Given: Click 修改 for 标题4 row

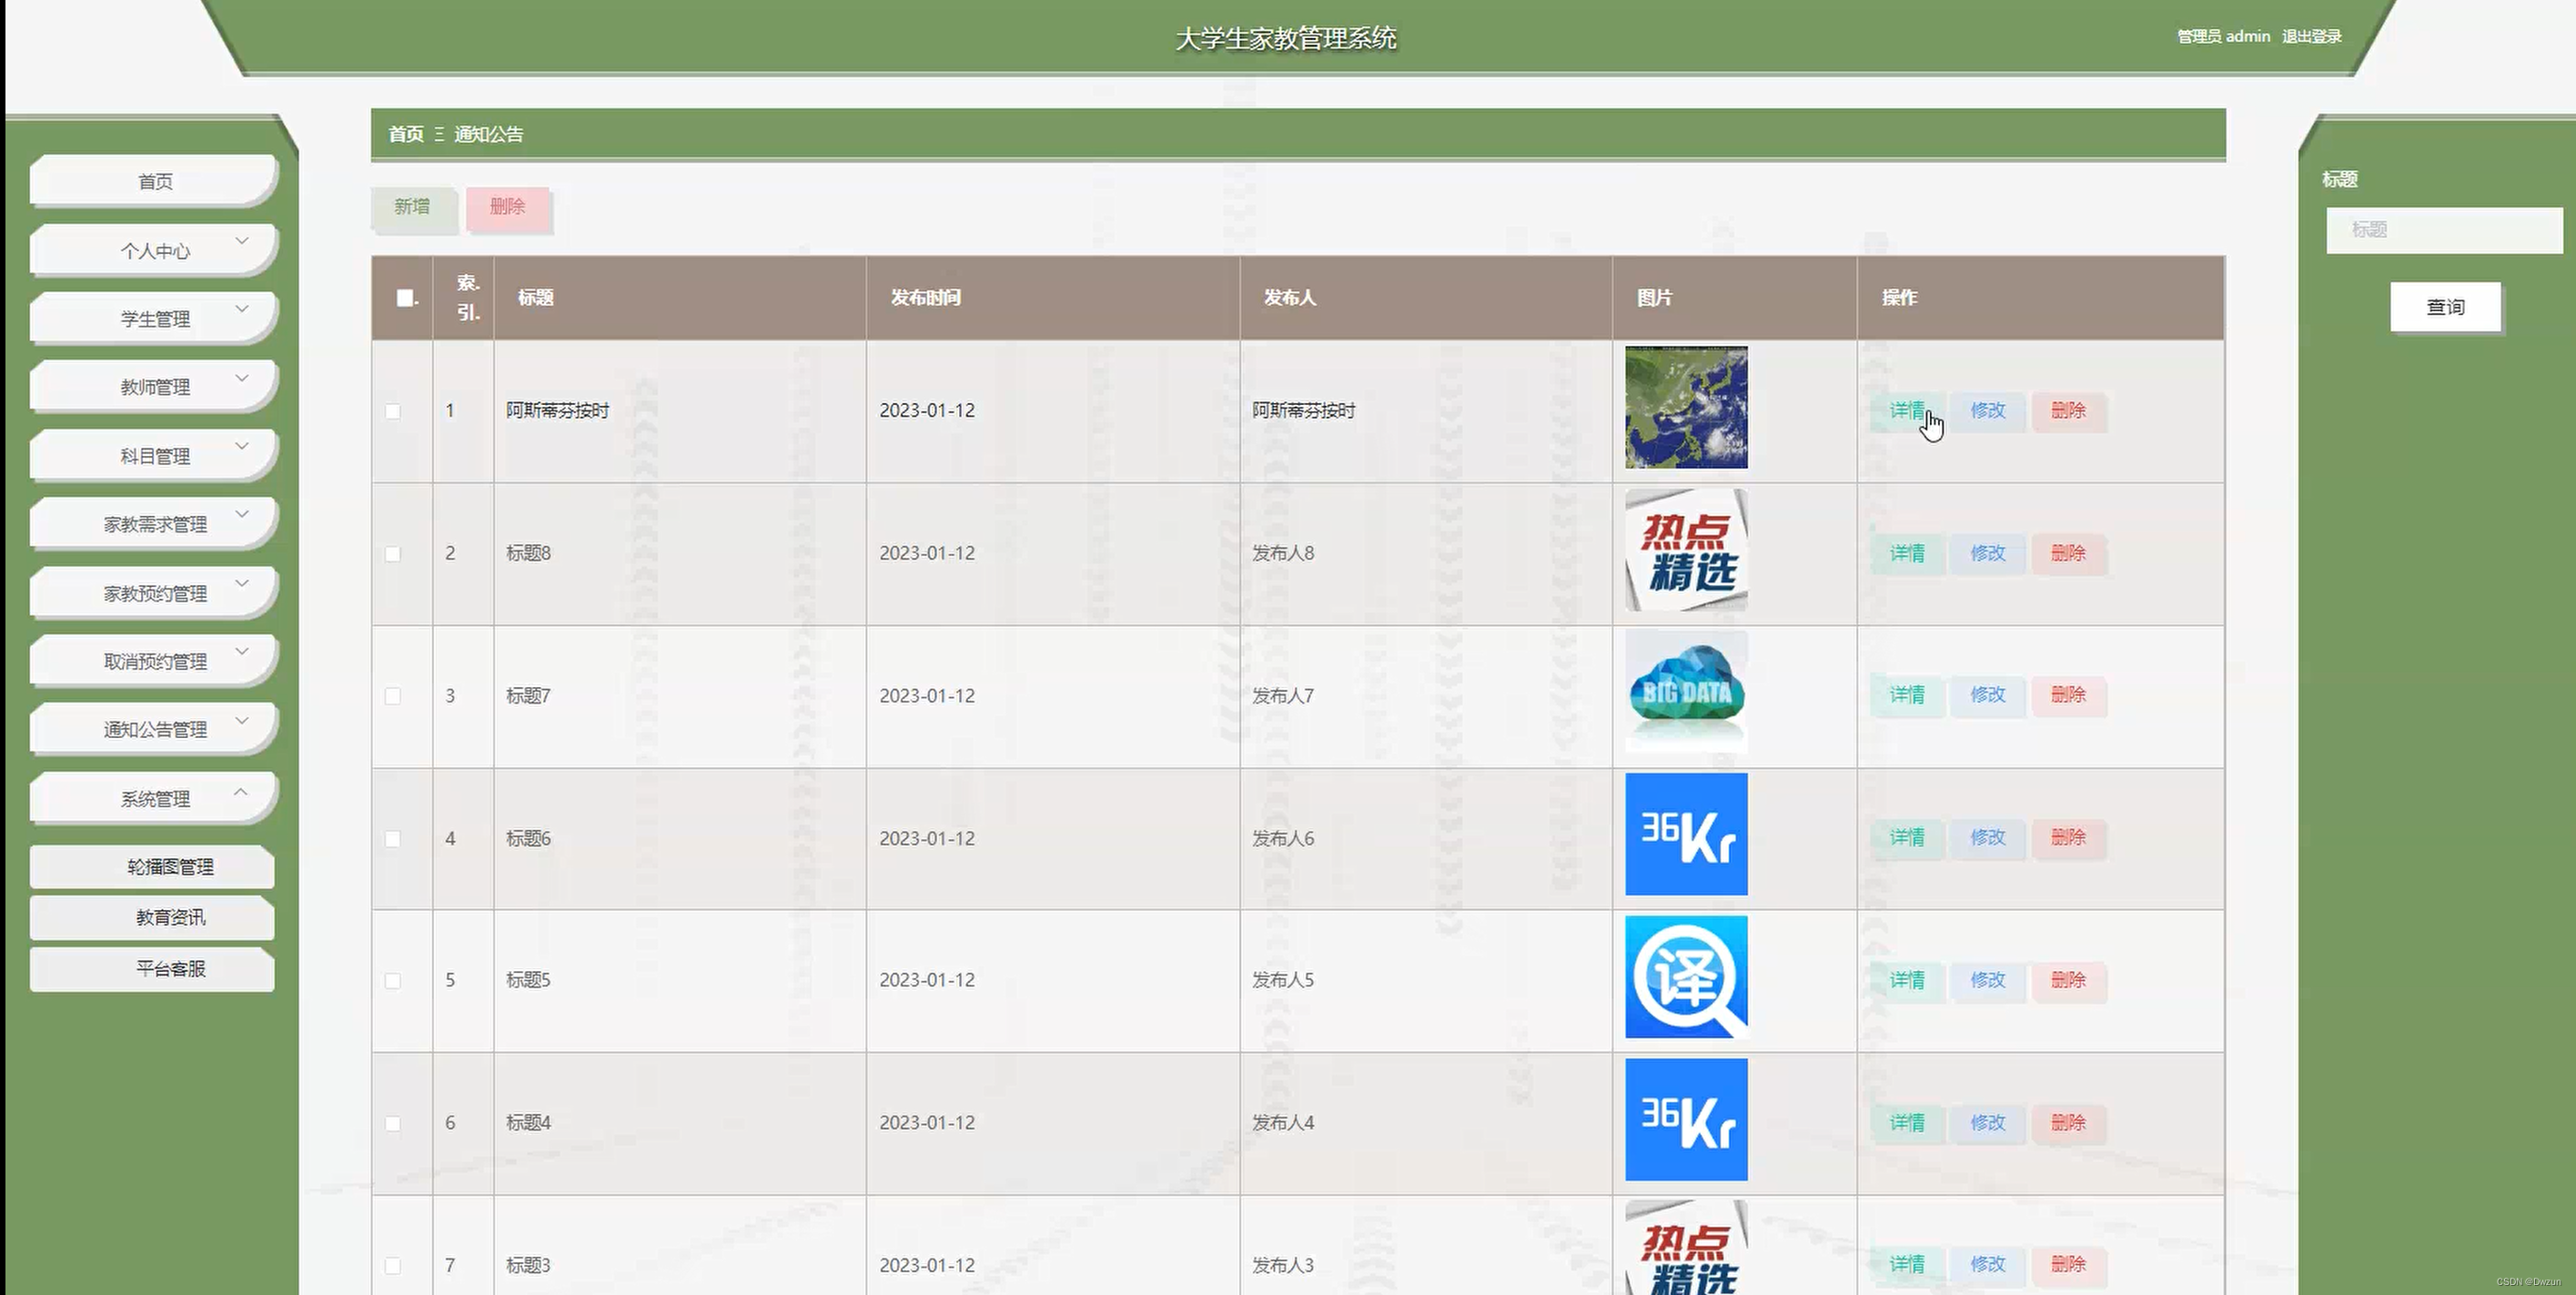Looking at the screenshot, I should (x=1988, y=1123).
